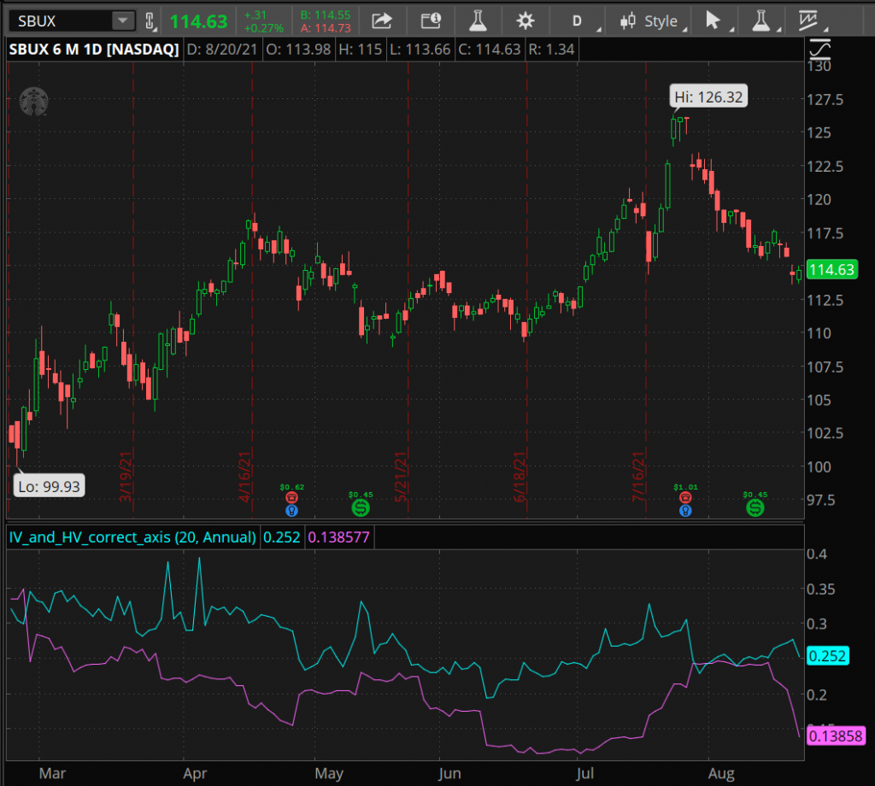
Task: Click the 127.5 price axis label
Action: tap(825, 100)
